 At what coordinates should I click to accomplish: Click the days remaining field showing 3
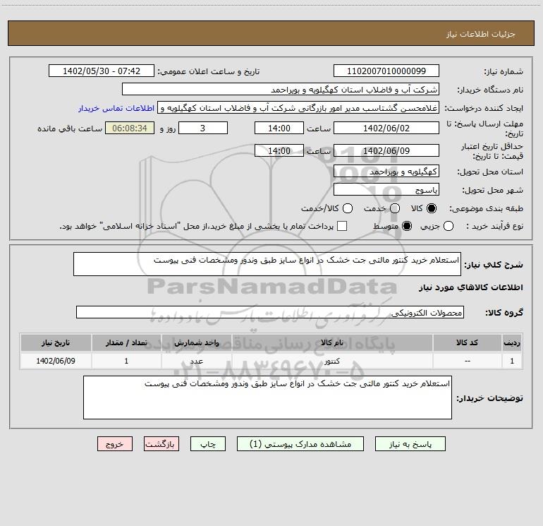[x=203, y=128]
